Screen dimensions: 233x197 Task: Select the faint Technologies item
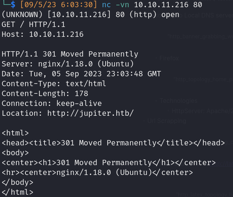pos(178,101)
